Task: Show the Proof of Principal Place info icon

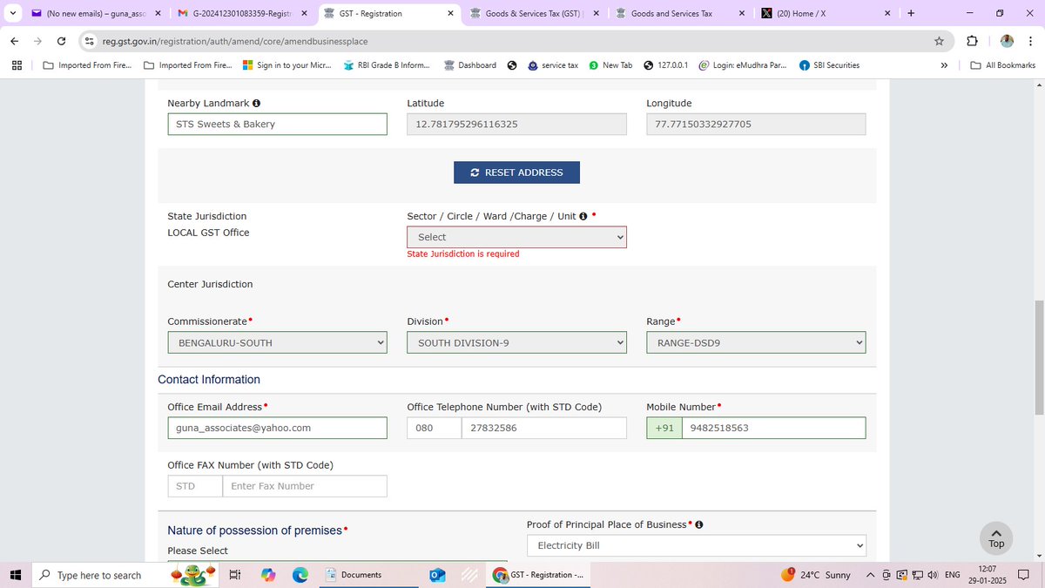Action: [x=699, y=524]
